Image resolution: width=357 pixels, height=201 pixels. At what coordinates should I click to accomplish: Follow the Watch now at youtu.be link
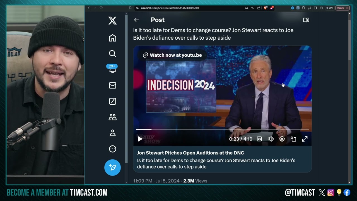pyautogui.click(x=172, y=55)
